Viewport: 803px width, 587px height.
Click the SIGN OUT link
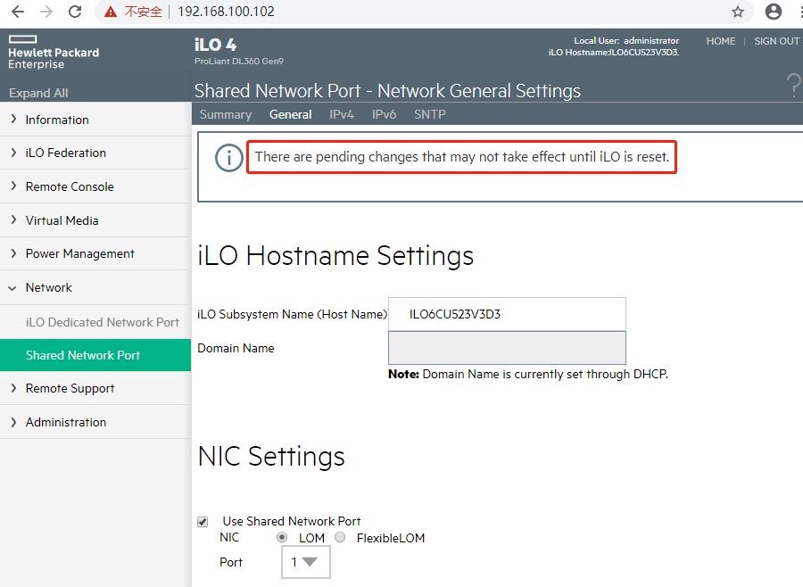pos(775,40)
